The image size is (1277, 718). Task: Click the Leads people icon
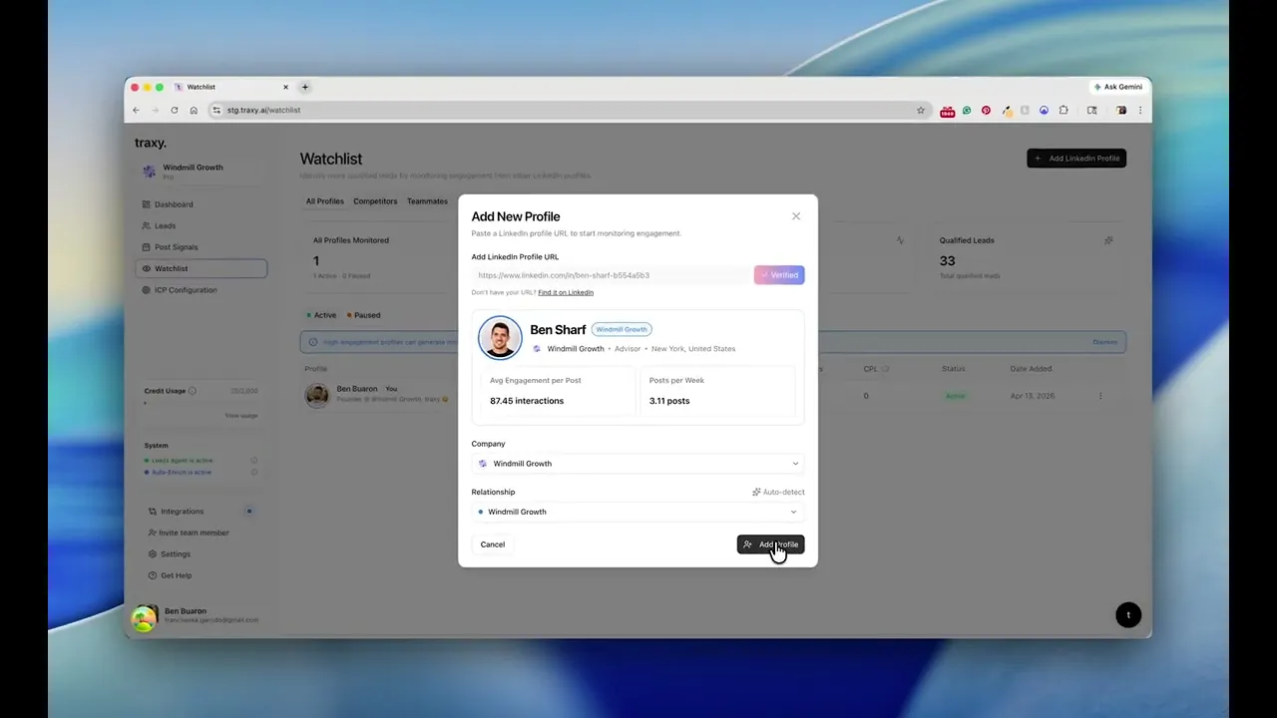147,225
